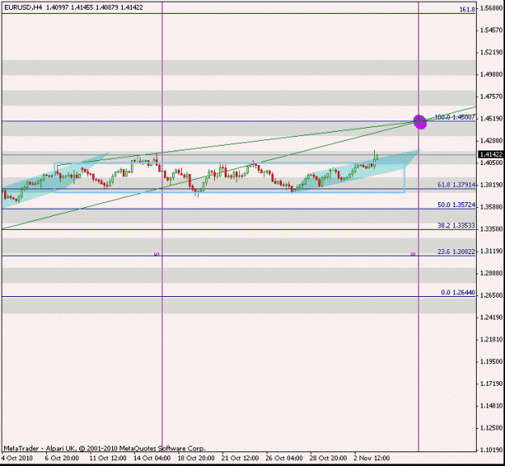Click the 1.42880 price axis label
The height and width of the screenshot is (466, 505).
click(x=491, y=141)
